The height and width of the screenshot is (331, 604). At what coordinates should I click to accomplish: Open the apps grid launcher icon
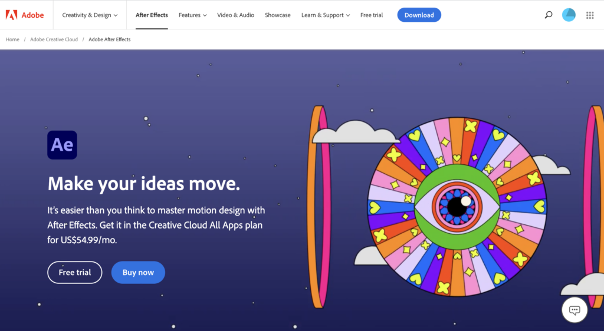(590, 15)
